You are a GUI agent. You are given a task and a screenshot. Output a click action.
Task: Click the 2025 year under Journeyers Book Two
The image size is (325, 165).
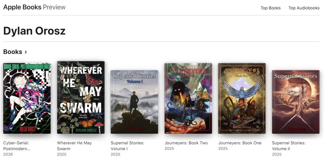169,149
